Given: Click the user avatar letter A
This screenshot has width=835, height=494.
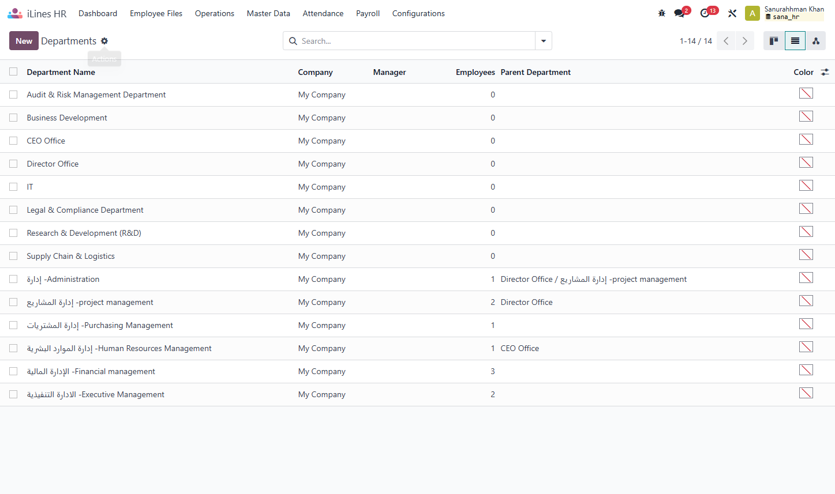Looking at the screenshot, I should click(752, 13).
